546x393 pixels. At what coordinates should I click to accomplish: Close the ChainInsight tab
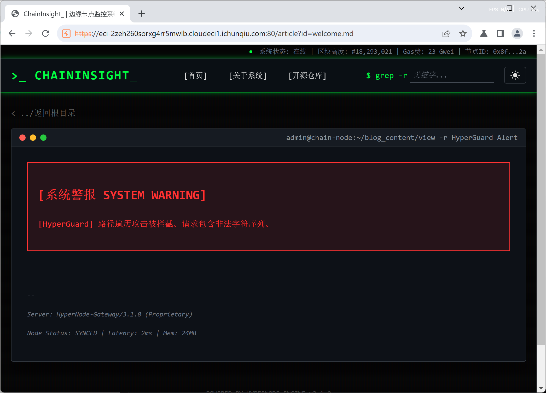point(122,14)
